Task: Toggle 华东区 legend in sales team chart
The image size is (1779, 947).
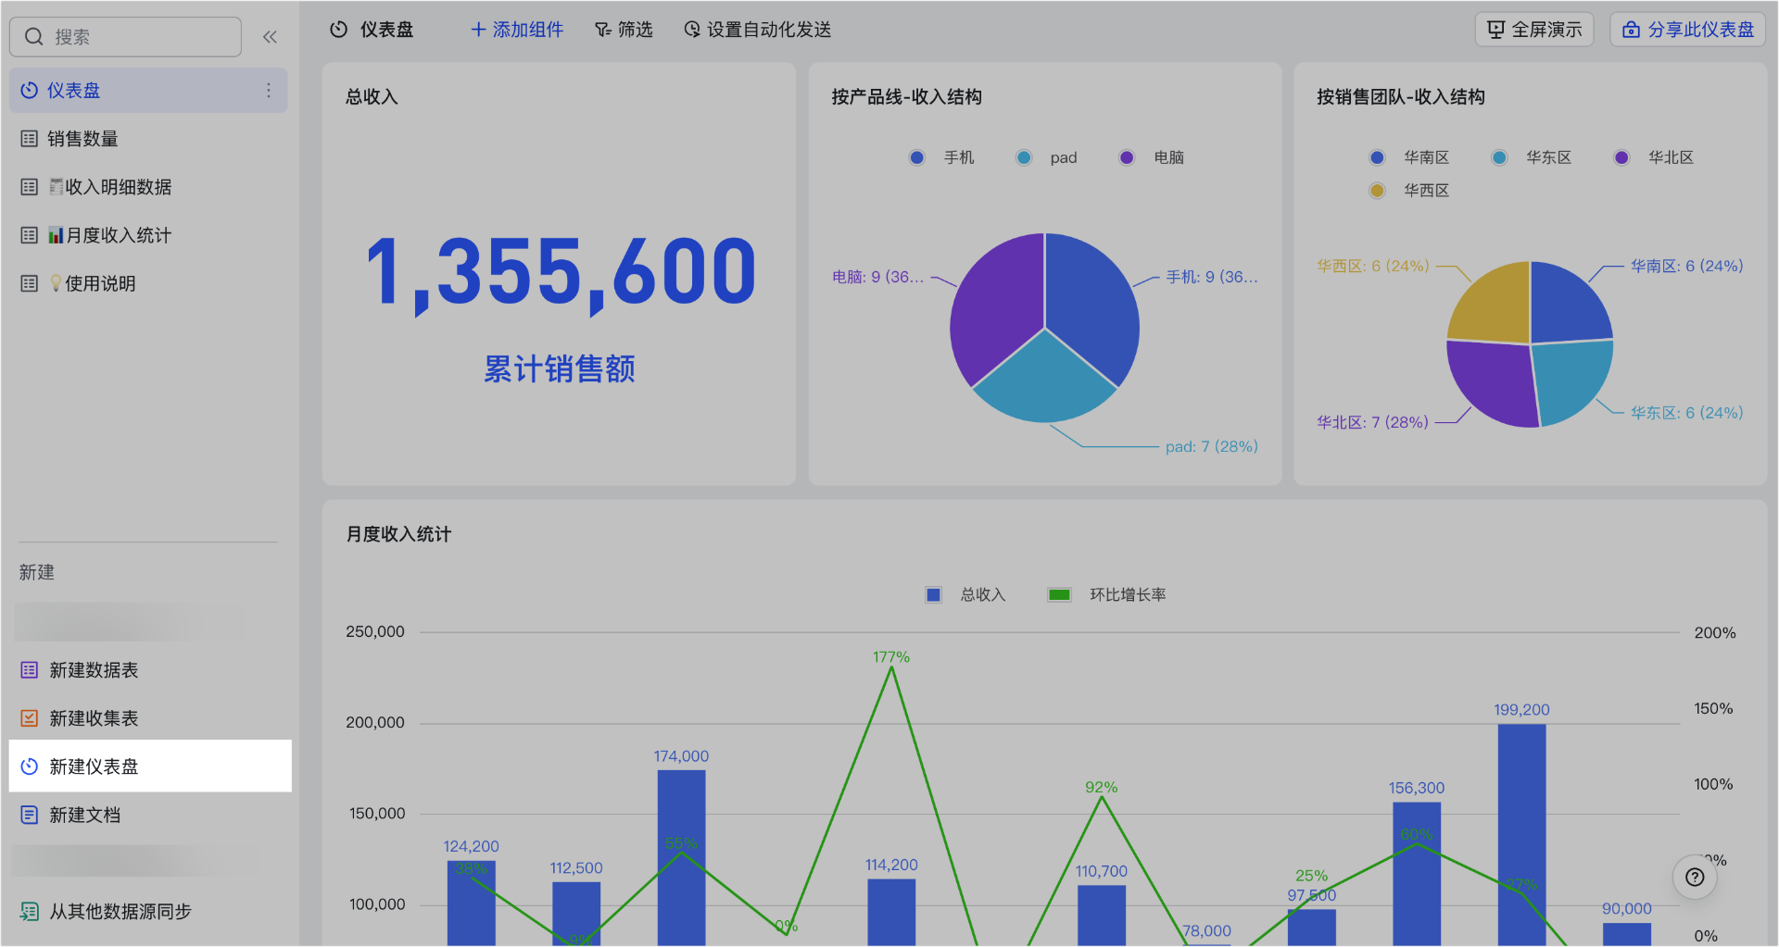Action: [1532, 157]
